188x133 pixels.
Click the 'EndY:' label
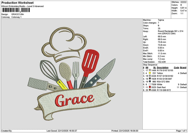click(146, 51)
